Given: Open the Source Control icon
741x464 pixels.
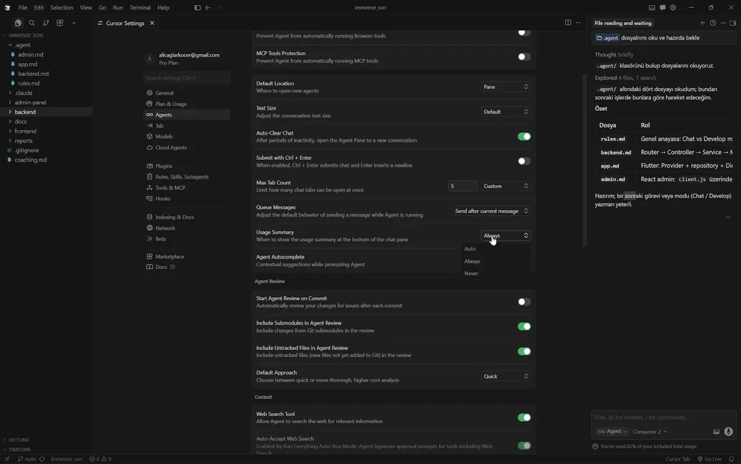Looking at the screenshot, I should [x=46, y=23].
